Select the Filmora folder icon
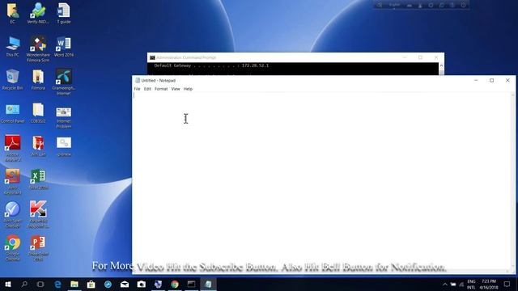 [x=38, y=80]
